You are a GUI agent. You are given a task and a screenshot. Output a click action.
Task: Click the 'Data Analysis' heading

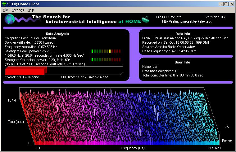[57, 34]
